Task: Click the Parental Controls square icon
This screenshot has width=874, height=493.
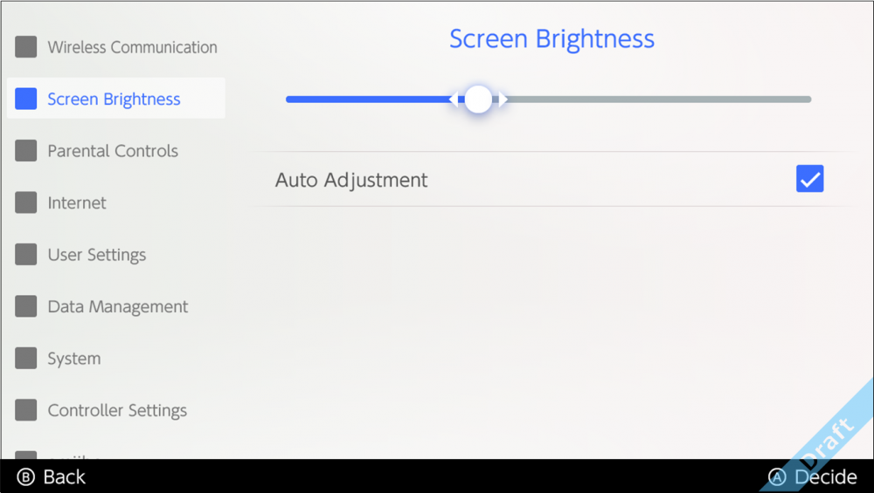Action: click(x=26, y=151)
